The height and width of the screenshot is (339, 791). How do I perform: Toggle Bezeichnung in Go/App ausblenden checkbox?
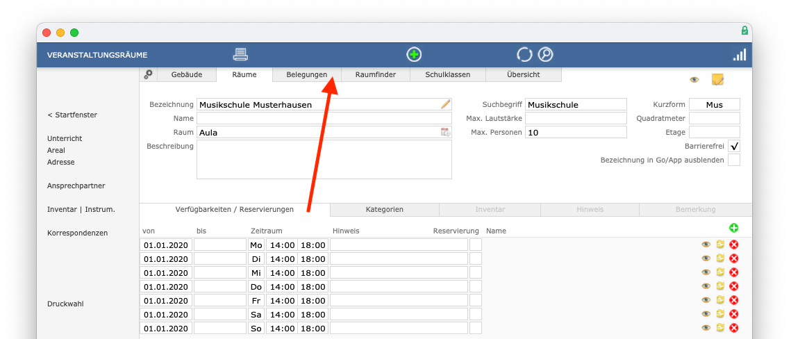[x=734, y=160]
